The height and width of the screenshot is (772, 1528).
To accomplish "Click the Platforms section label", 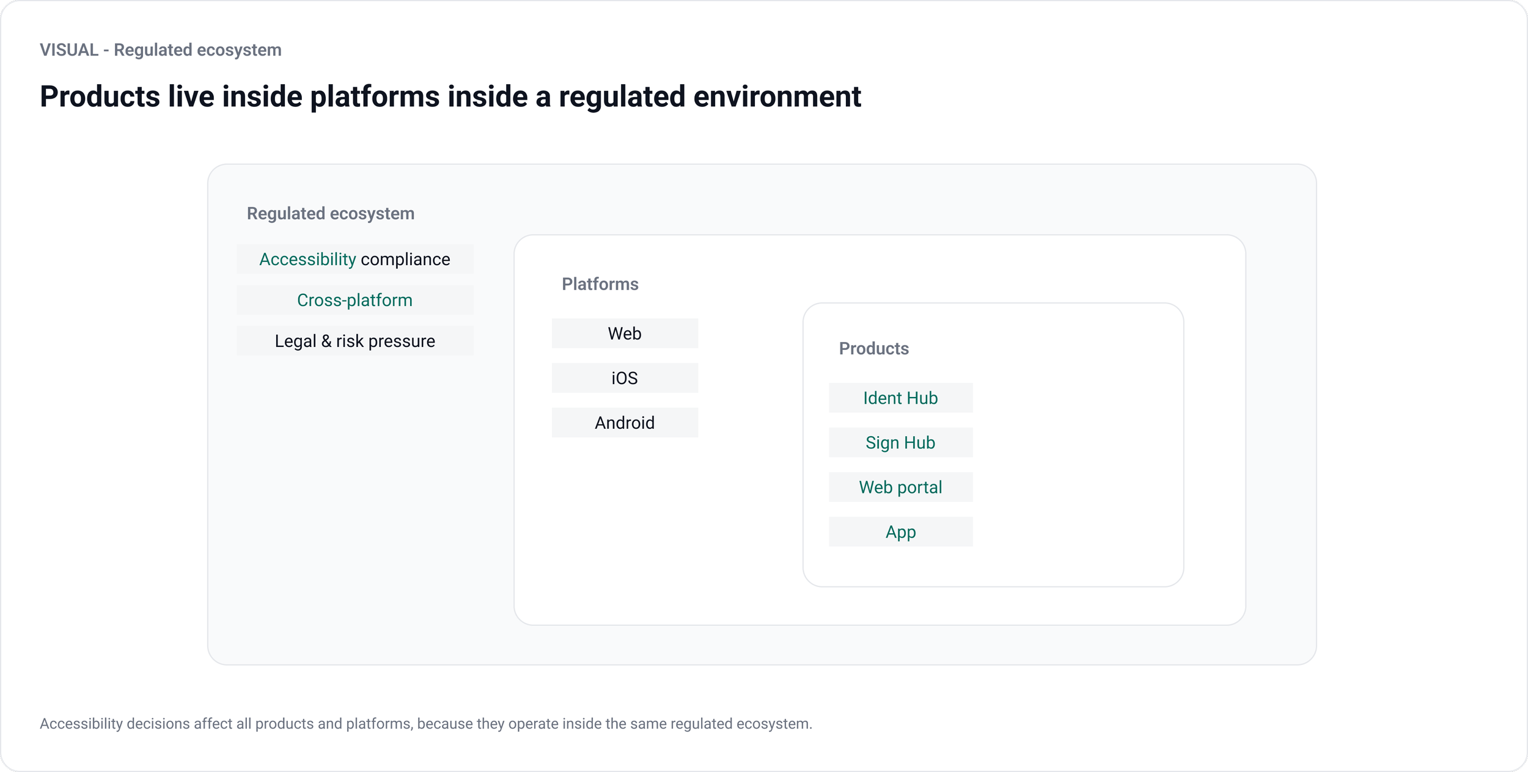I will click(x=600, y=284).
